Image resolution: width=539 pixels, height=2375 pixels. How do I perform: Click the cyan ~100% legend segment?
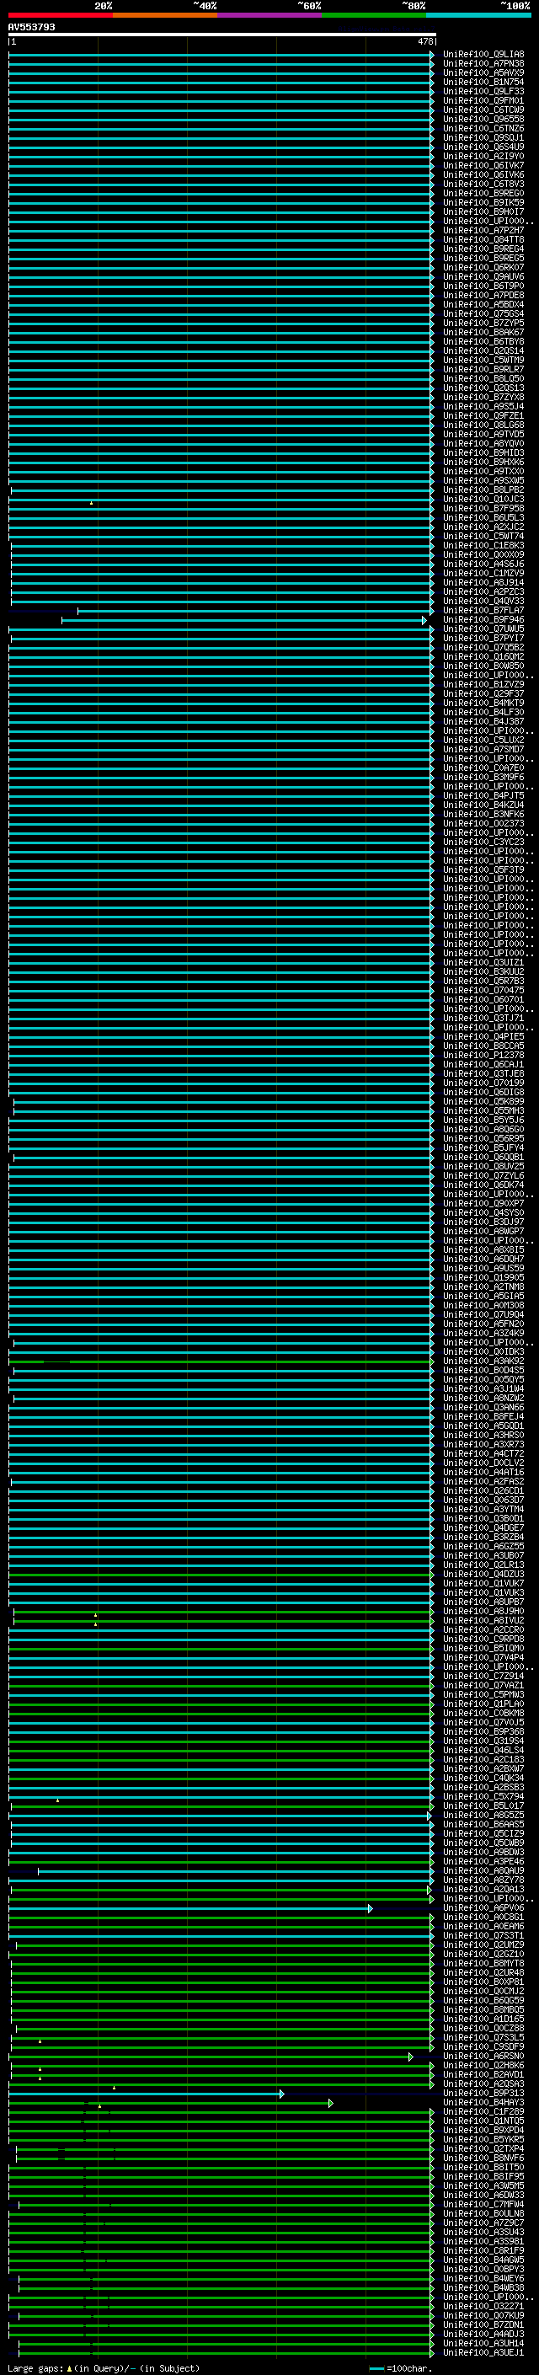point(478,16)
